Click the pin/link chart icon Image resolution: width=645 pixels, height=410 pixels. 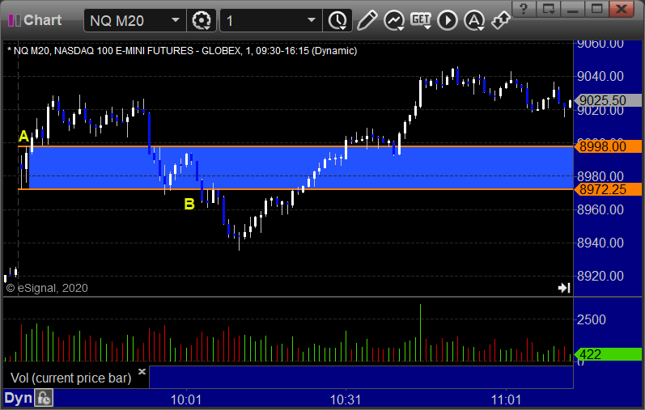point(501,20)
